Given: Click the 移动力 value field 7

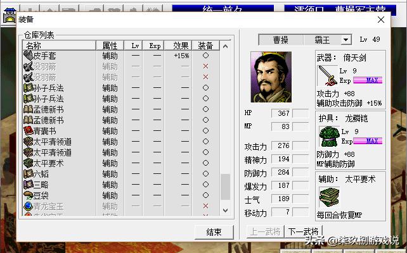Looking at the screenshot, I should click(x=281, y=212).
